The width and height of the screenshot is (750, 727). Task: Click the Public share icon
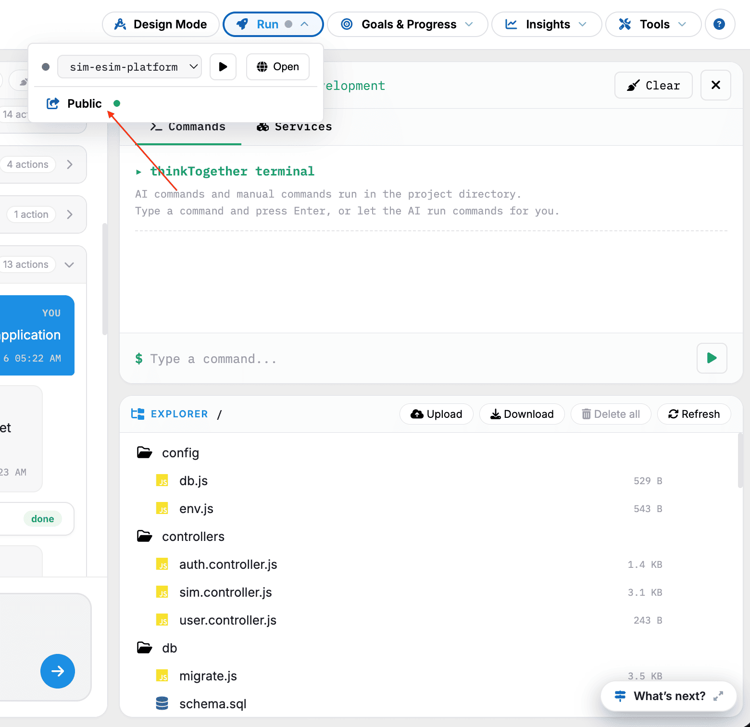[53, 103]
